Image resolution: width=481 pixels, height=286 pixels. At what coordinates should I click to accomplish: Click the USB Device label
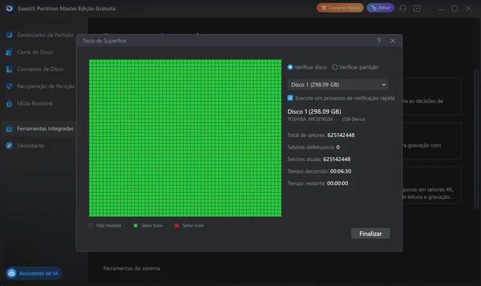[x=354, y=119]
